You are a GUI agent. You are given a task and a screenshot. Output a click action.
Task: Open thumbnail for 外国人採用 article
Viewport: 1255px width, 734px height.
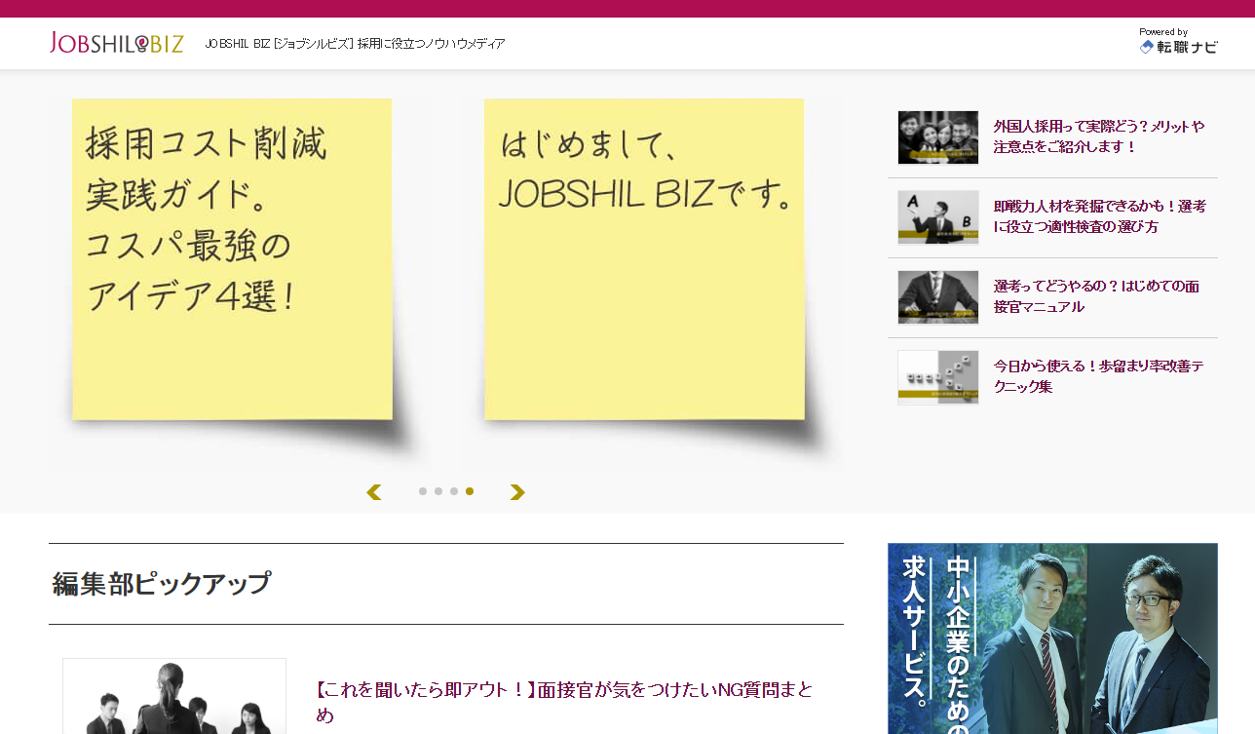(x=938, y=137)
